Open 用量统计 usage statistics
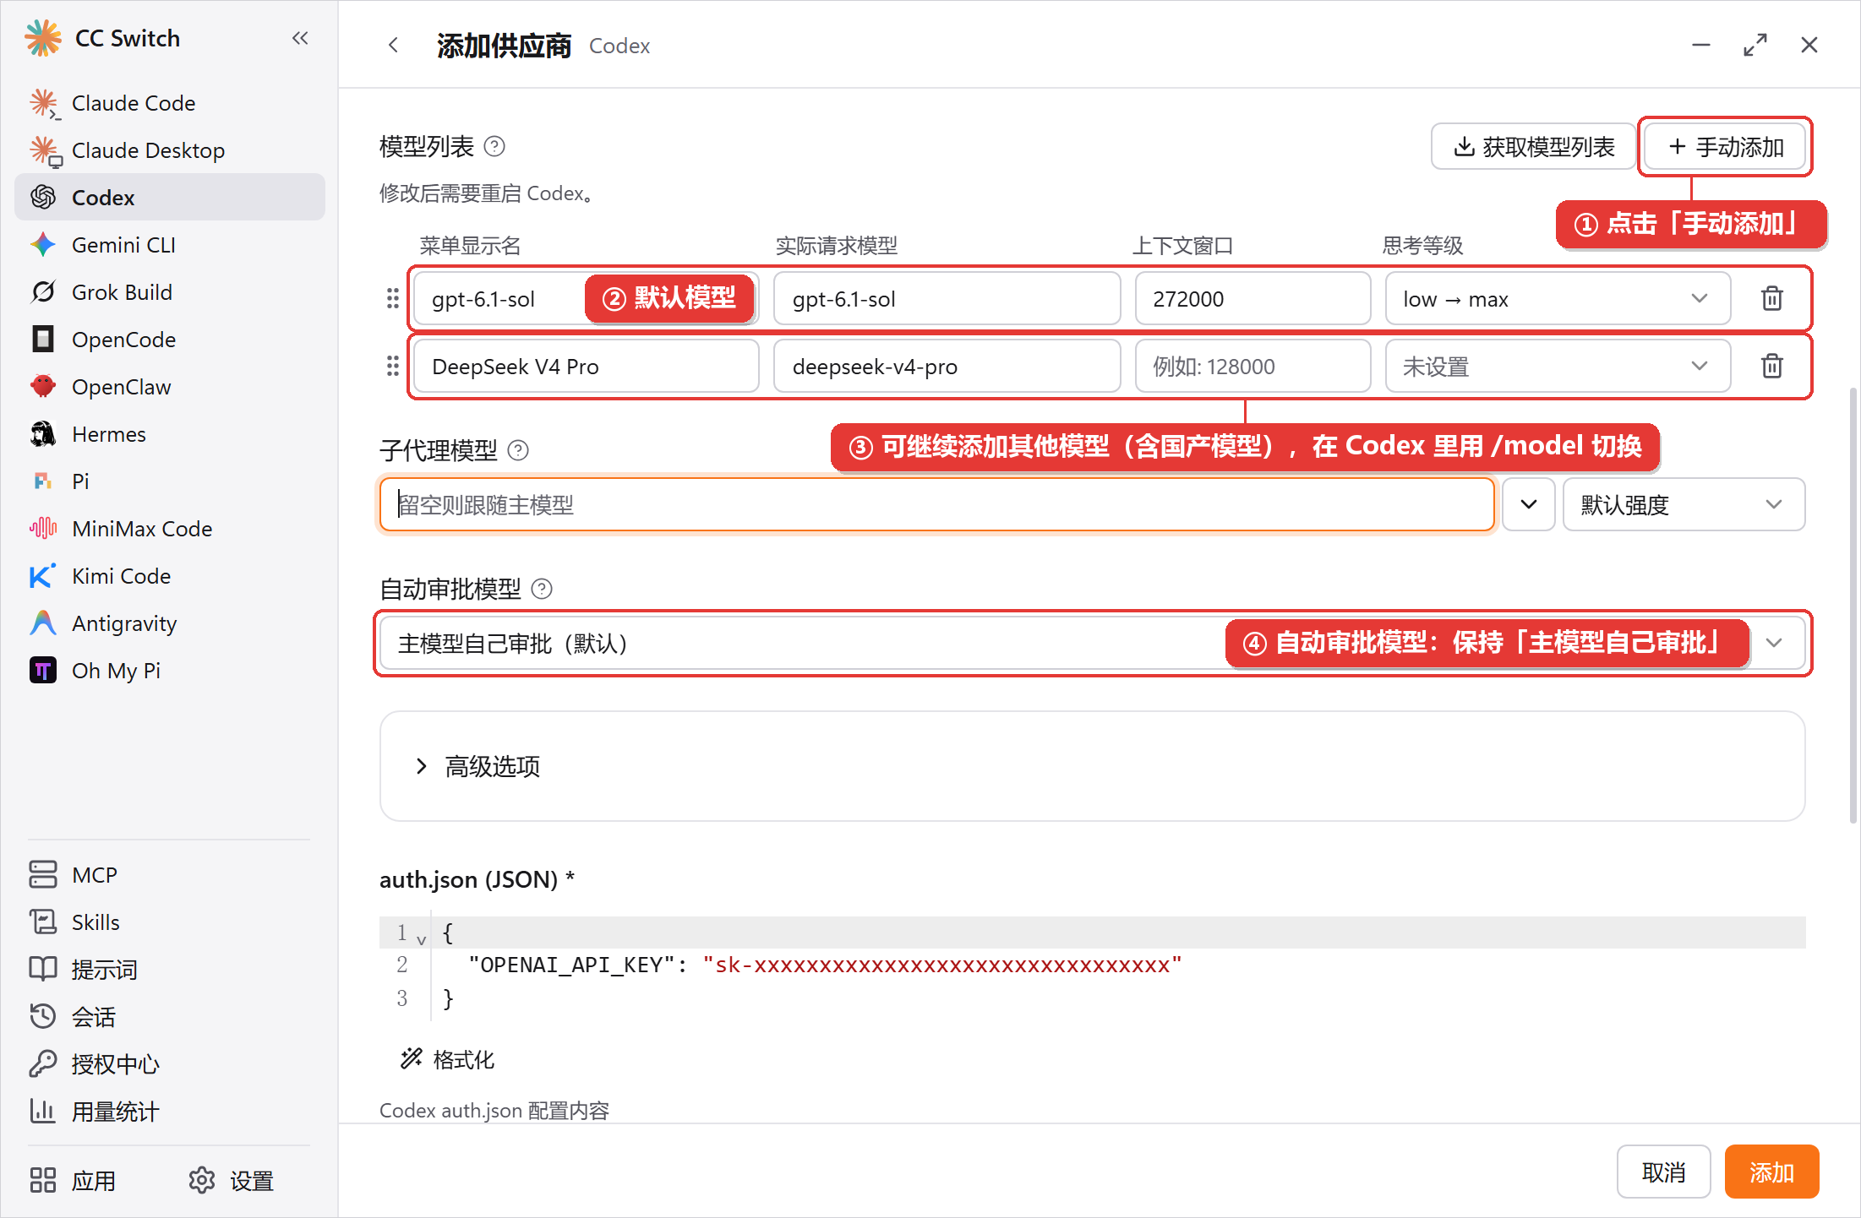 point(170,1112)
